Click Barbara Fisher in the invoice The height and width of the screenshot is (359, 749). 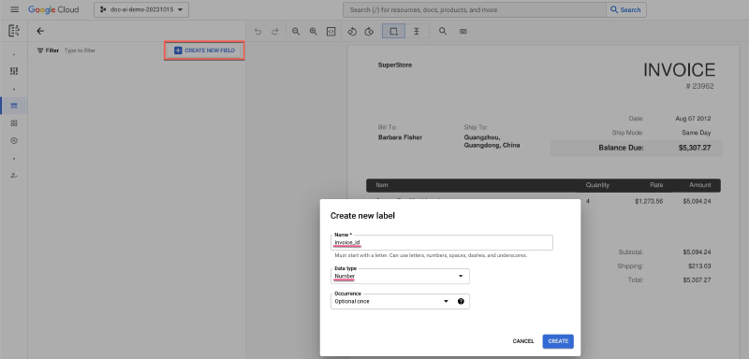[400, 137]
